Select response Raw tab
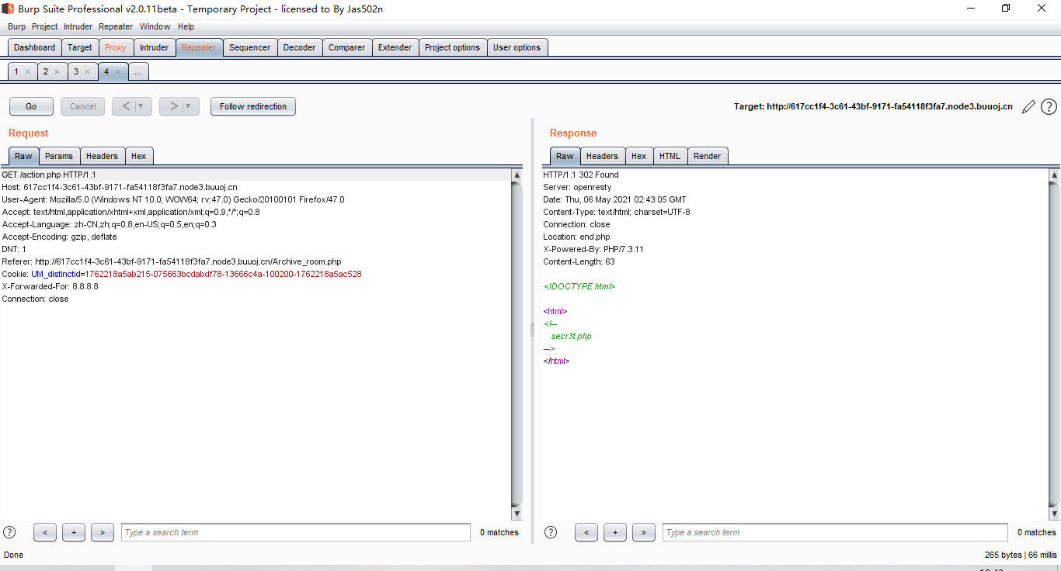 click(x=565, y=156)
